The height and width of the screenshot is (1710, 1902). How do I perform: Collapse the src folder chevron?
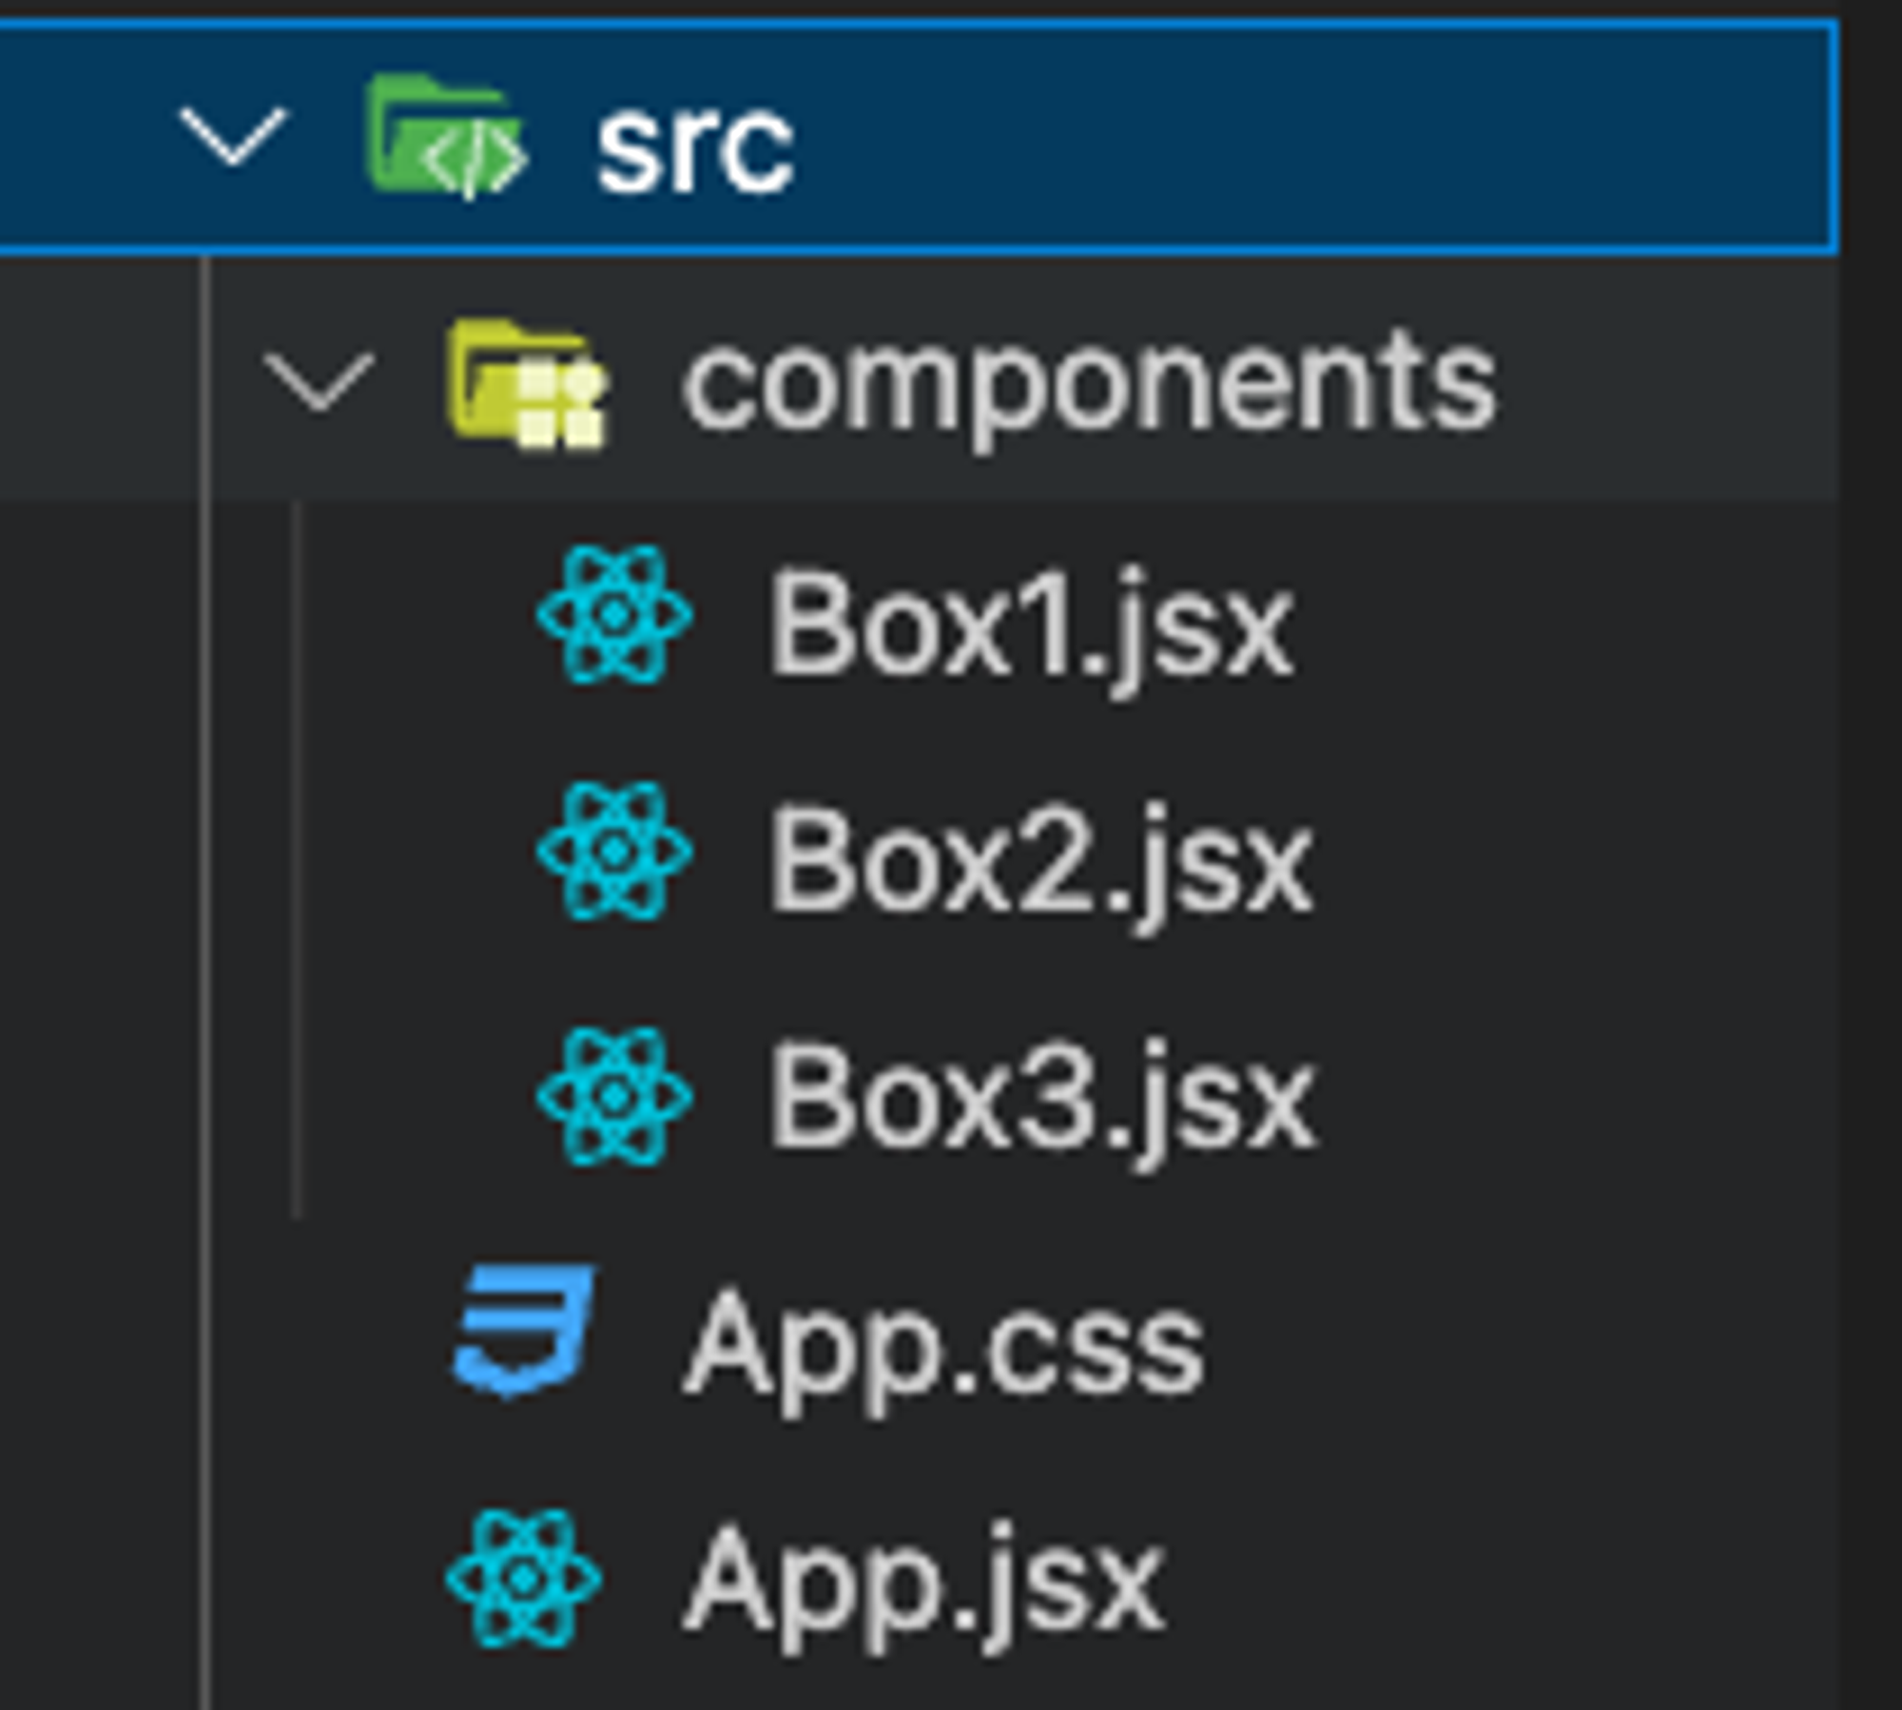pos(233,138)
